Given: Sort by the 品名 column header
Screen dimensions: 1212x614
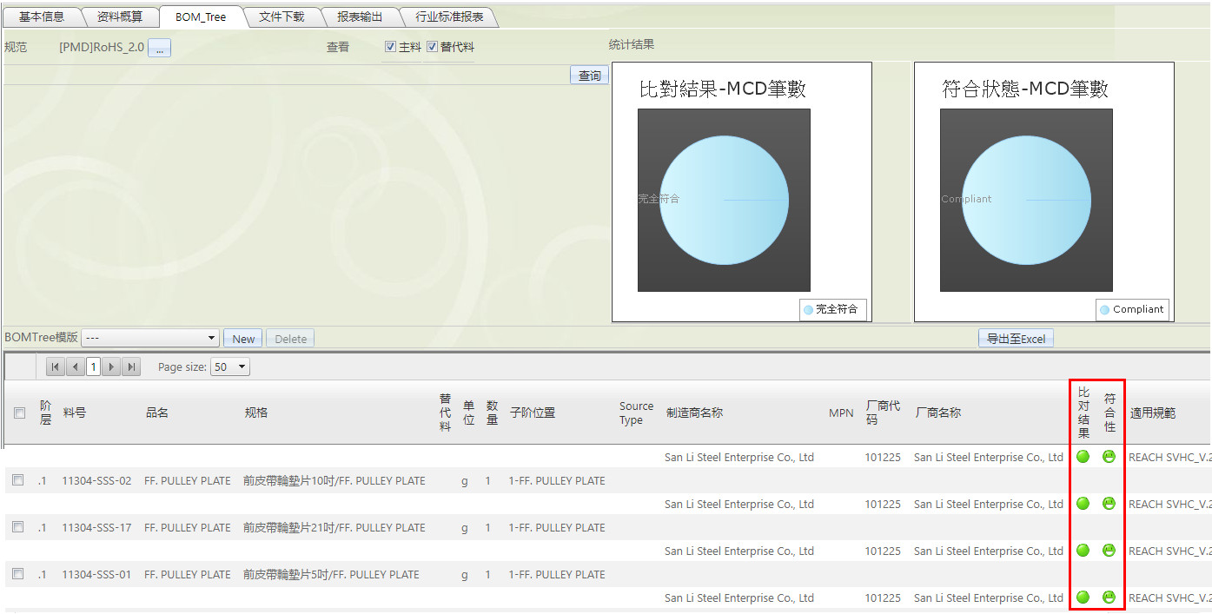Looking at the screenshot, I should pyautogui.click(x=157, y=413).
